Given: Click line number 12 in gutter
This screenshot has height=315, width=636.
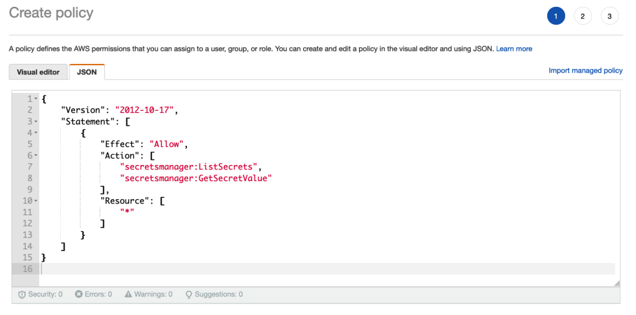Looking at the screenshot, I should click(27, 223).
